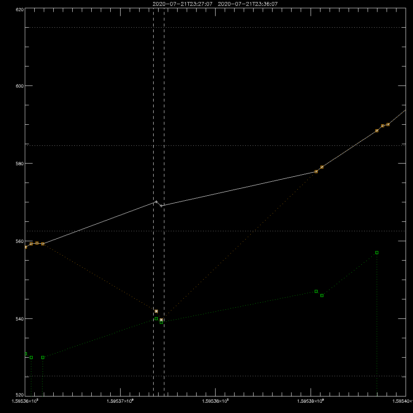Click the orange-white square marker near 542
Screen dimensions: 413x413
click(x=156, y=311)
